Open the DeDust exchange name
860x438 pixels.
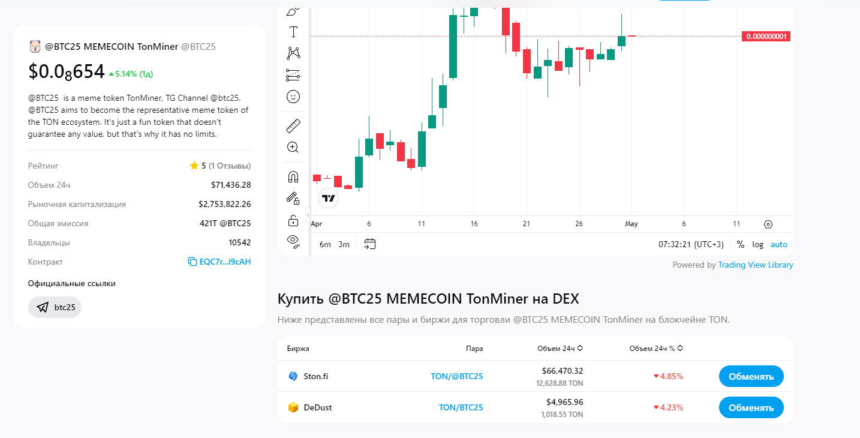click(318, 407)
